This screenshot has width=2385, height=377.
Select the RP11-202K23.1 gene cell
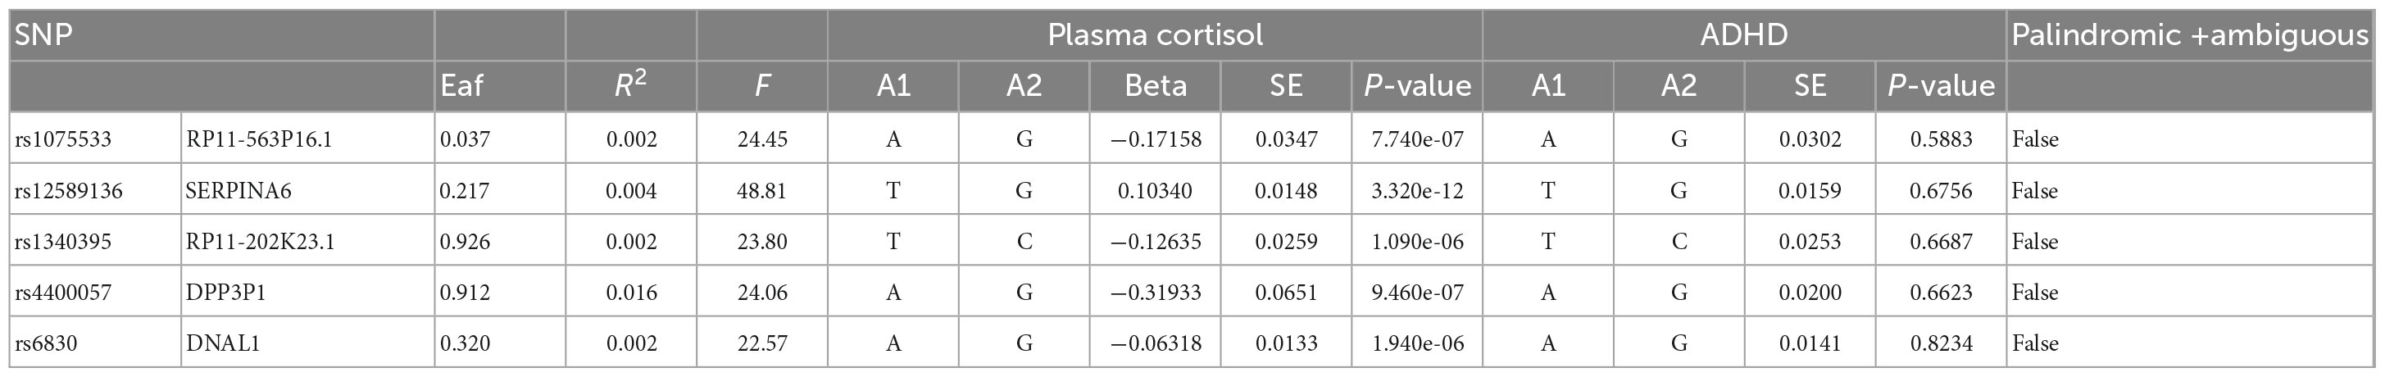point(307,241)
